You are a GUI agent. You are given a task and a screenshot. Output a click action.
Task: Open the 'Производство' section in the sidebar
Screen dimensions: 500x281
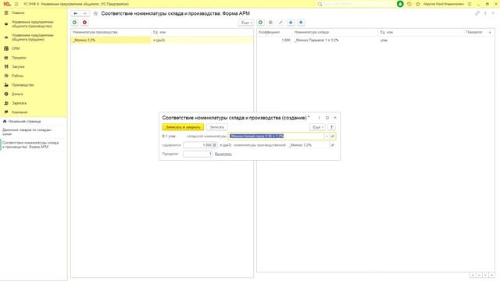(x=23, y=85)
